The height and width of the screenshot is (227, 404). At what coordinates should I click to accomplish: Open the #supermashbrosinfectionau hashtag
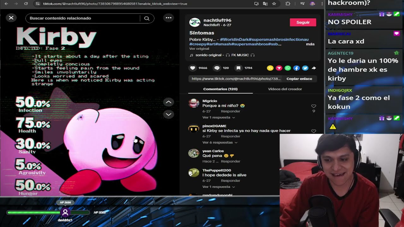[279, 39]
